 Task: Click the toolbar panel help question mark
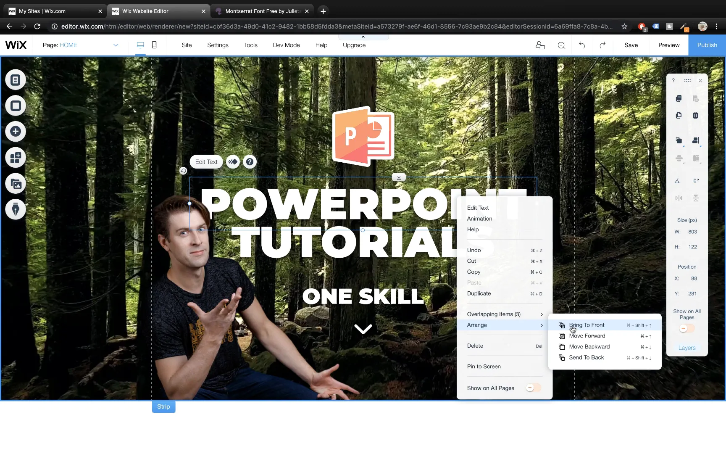tap(673, 80)
